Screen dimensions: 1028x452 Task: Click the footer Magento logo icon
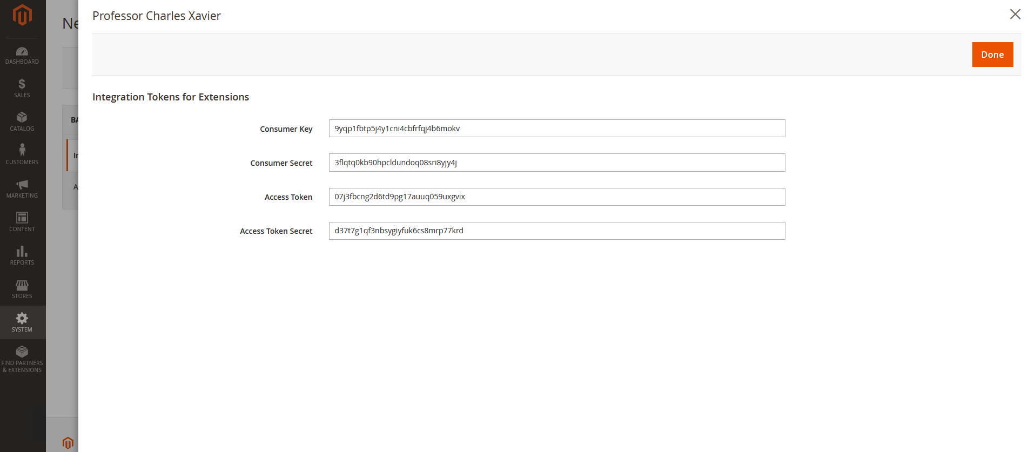coord(68,443)
